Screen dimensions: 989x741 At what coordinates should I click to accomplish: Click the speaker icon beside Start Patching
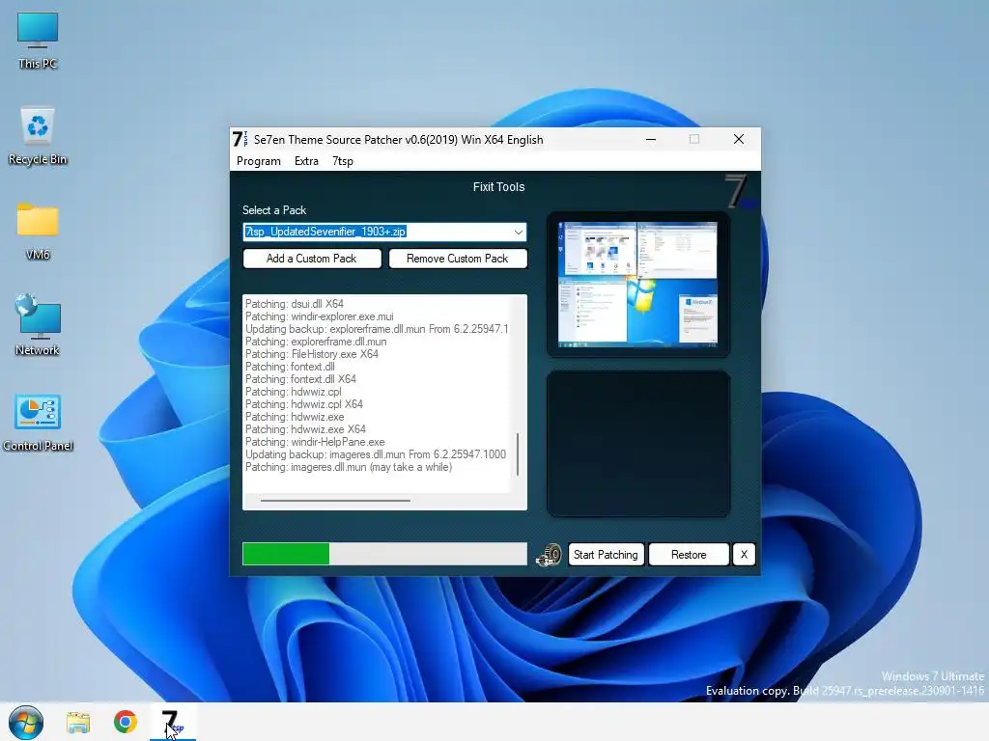point(549,555)
